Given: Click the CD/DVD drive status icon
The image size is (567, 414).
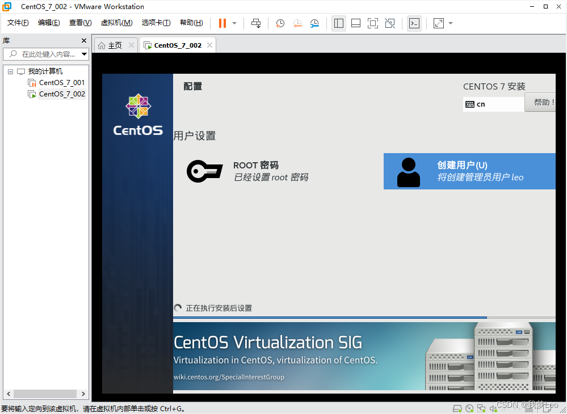Looking at the screenshot, I should click(469, 408).
